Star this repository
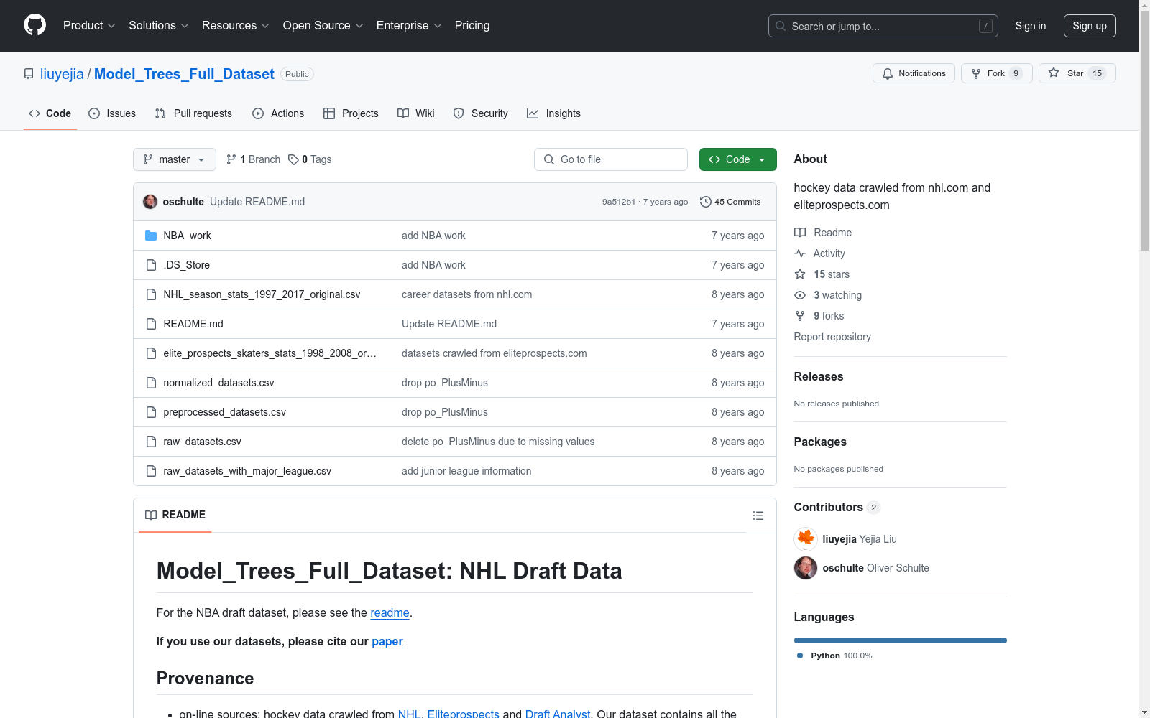Viewport: 1150px width, 718px height. pos(1077,73)
